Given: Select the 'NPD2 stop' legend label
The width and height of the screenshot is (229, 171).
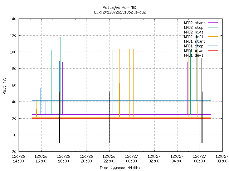Looking at the screenshot, I should click(x=194, y=27).
